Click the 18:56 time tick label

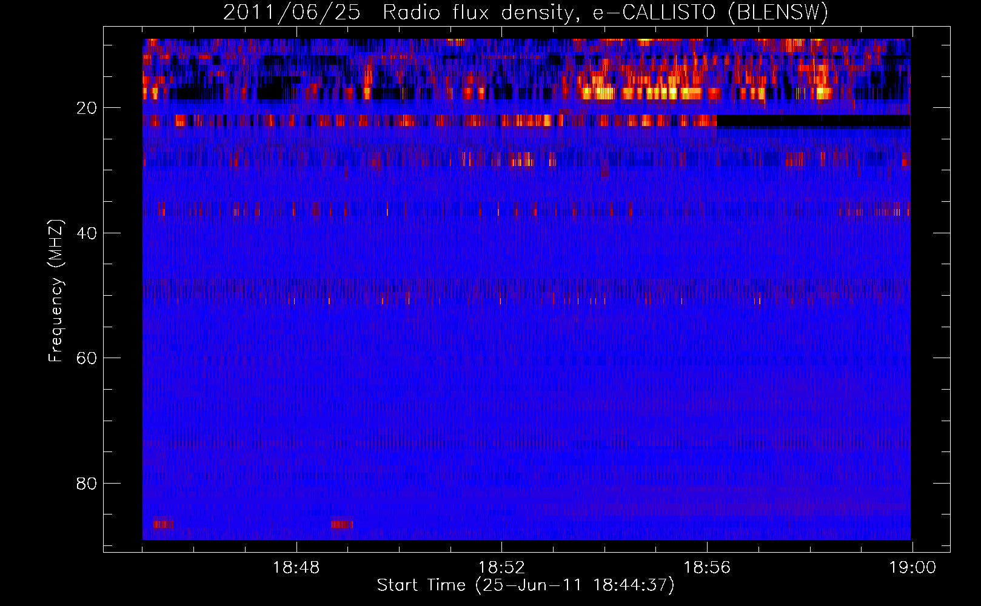(707, 568)
